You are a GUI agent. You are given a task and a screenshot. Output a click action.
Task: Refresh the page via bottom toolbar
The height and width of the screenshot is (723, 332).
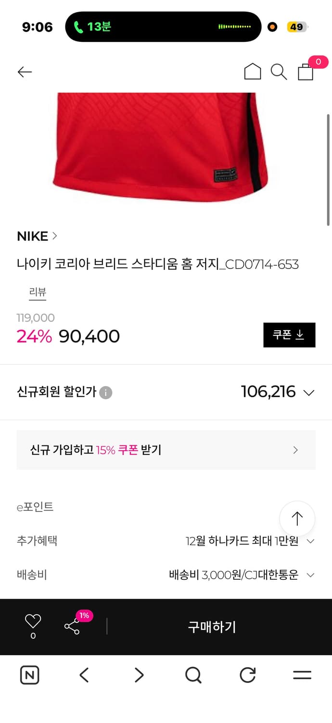coord(247,675)
